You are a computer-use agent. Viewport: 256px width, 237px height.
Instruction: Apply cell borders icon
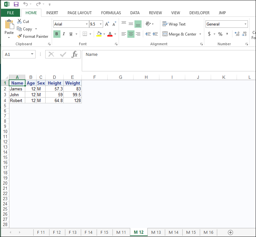pos(85,34)
